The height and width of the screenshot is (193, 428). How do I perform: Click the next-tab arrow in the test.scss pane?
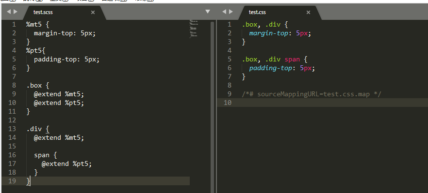(x=16, y=12)
